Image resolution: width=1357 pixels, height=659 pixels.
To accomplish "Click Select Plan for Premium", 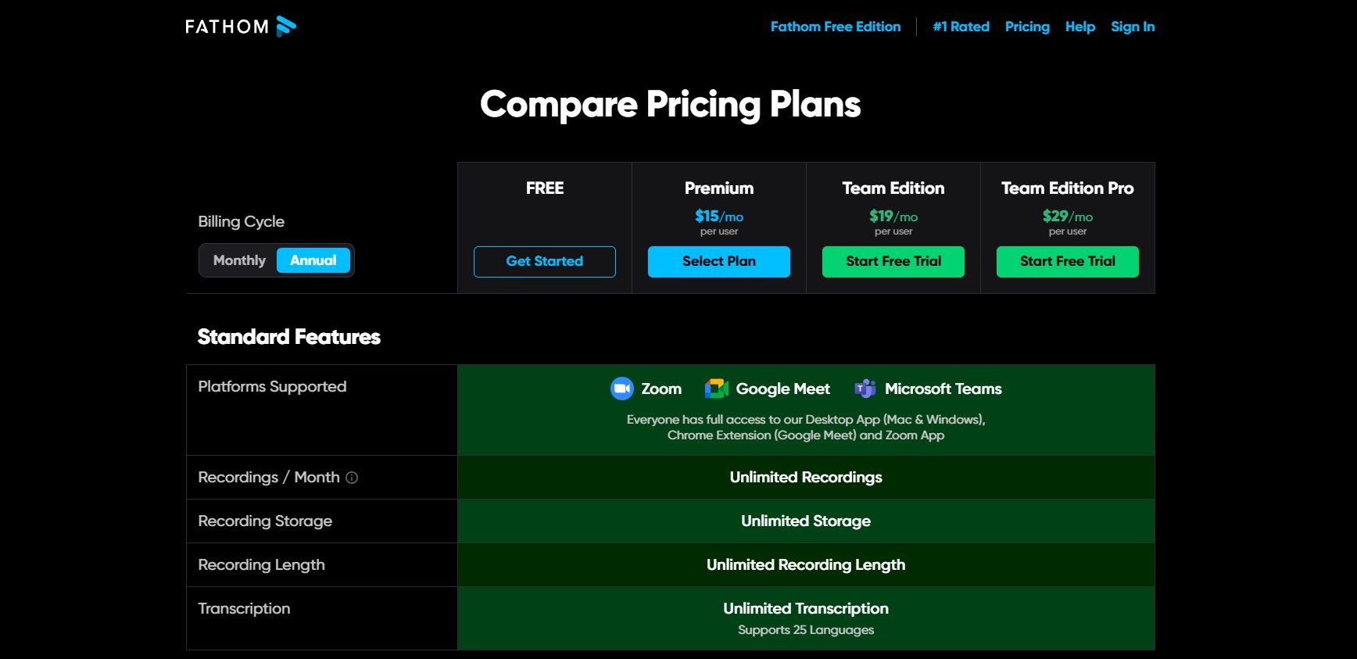I will click(719, 262).
